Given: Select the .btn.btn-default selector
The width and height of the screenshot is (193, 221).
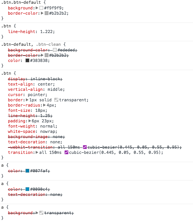Looking at the screenshot, I should point(21,2).
